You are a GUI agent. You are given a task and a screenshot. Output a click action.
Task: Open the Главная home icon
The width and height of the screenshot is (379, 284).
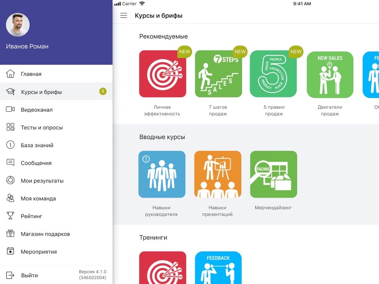pyautogui.click(x=10, y=74)
